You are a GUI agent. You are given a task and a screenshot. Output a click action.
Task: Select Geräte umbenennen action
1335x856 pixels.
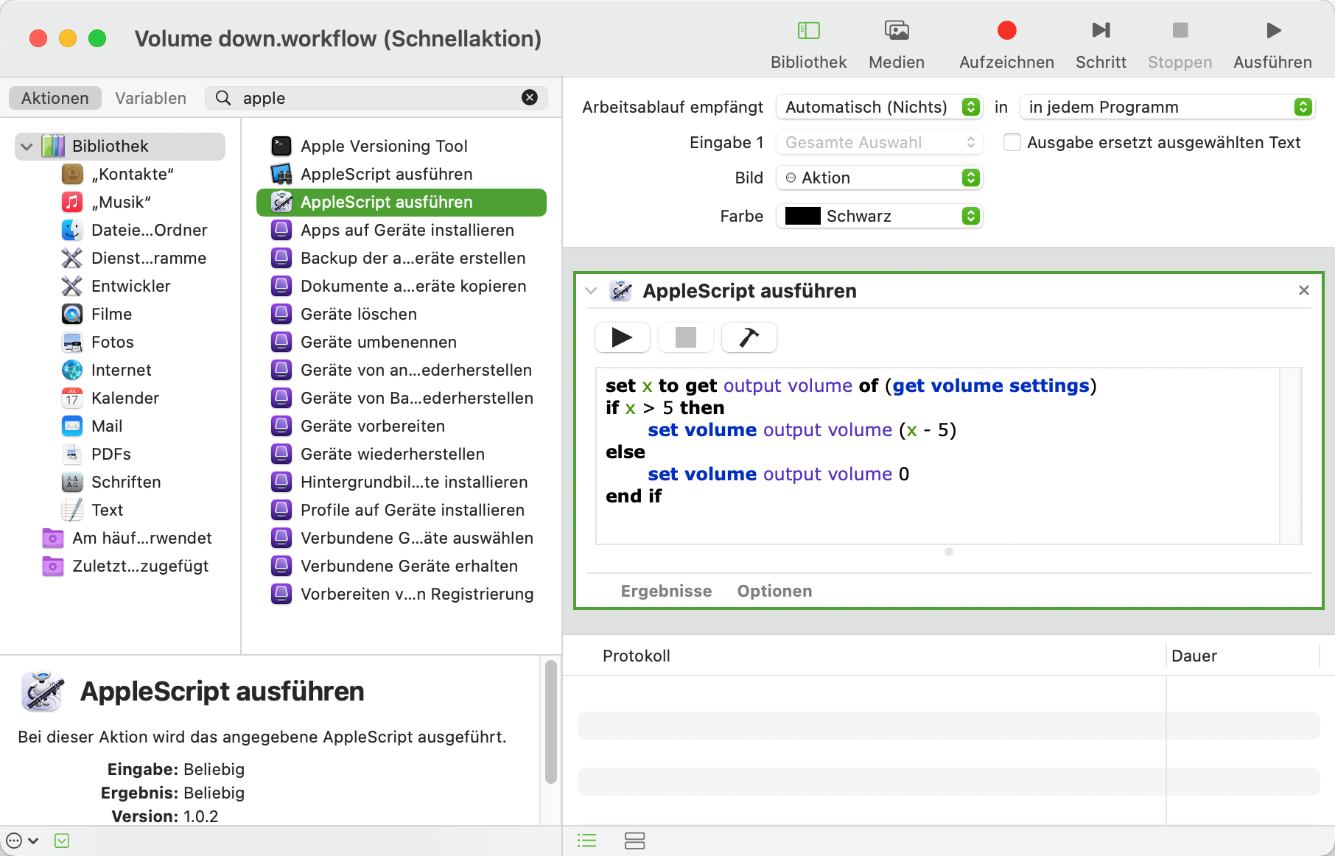(x=402, y=343)
